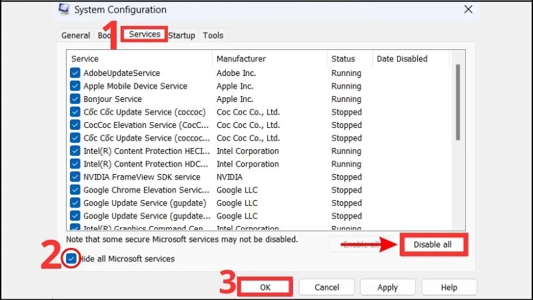533x300 pixels.
Task: Open the Services tab
Action: [145, 35]
